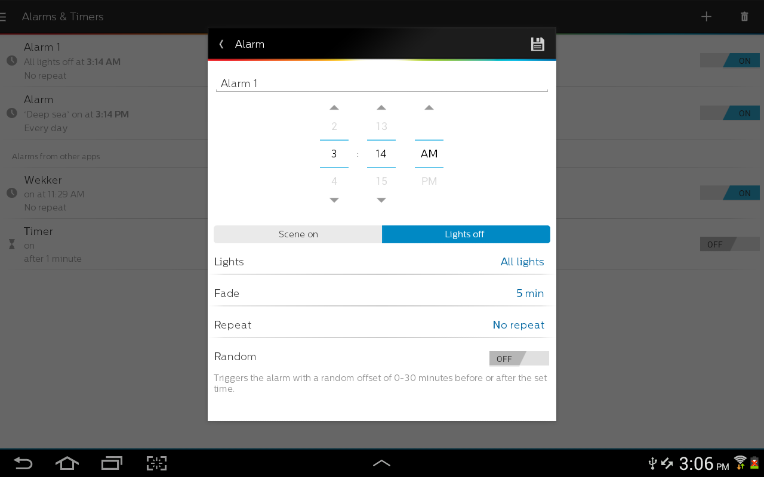
Task: Open the All lights selection
Action: click(x=522, y=262)
